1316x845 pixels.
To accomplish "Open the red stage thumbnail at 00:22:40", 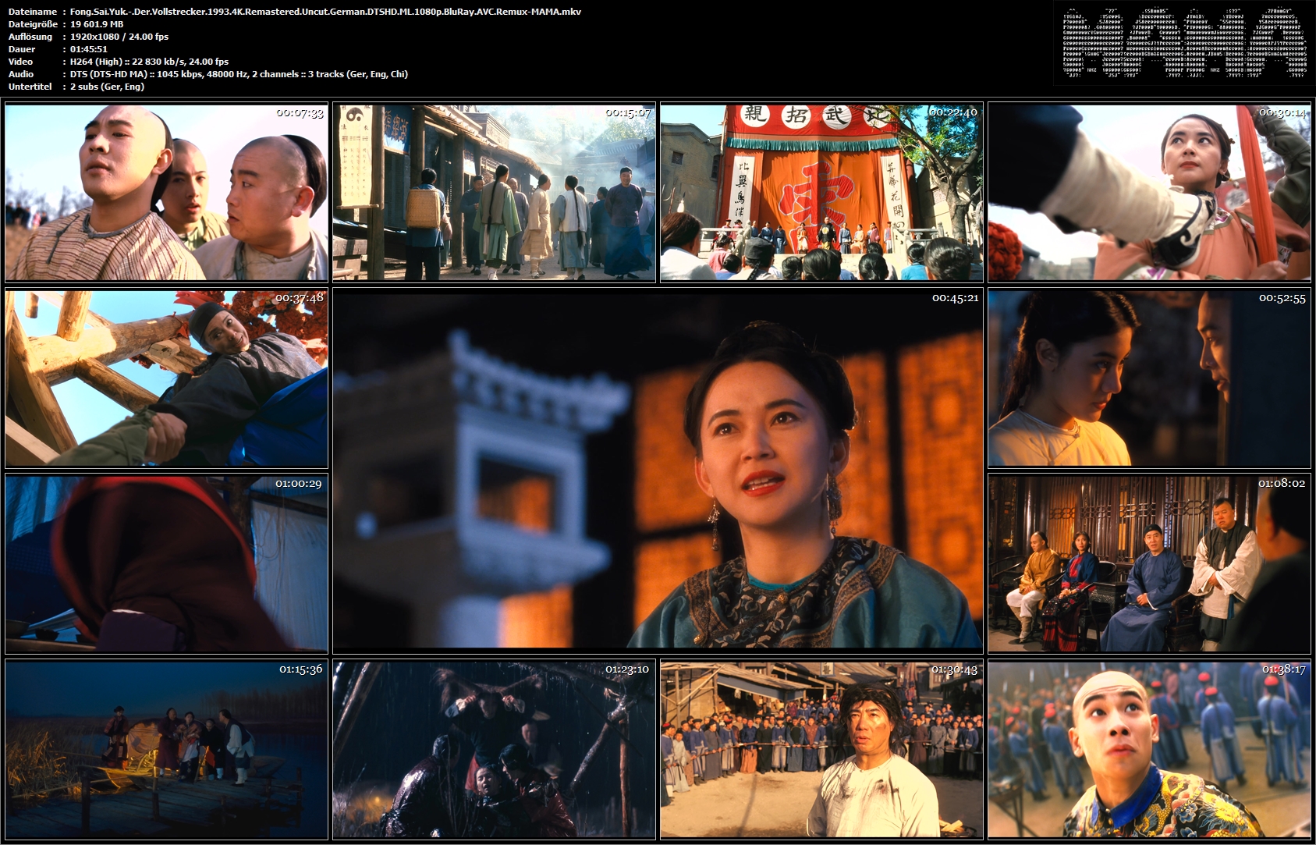I will pos(821,192).
